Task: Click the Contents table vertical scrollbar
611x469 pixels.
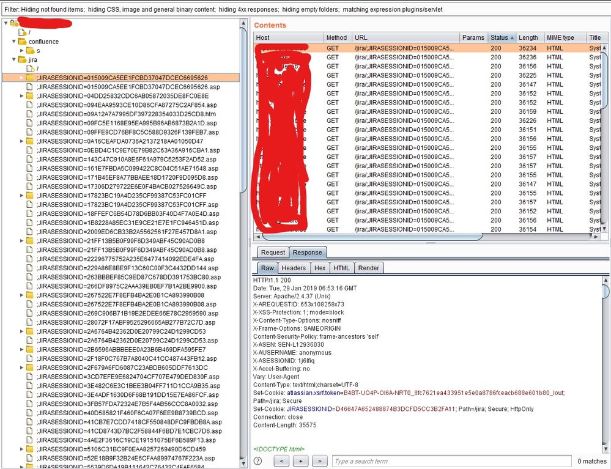Action: (x=604, y=80)
